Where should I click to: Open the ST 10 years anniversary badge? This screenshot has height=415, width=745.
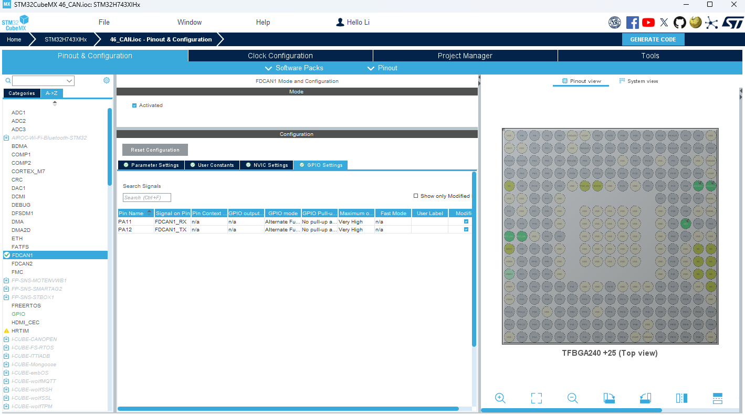615,23
